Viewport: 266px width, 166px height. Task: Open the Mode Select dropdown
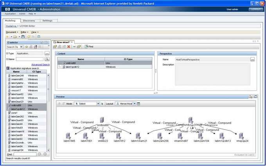98,104
